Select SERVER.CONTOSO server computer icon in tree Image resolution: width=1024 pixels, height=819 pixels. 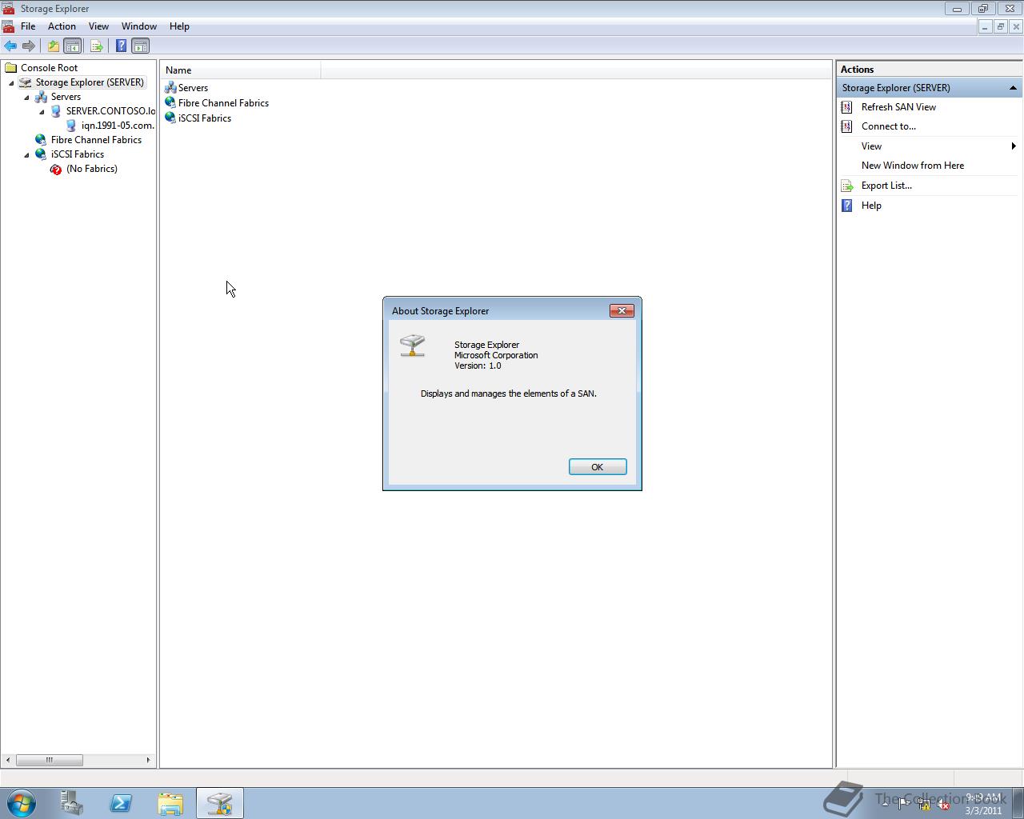56,111
